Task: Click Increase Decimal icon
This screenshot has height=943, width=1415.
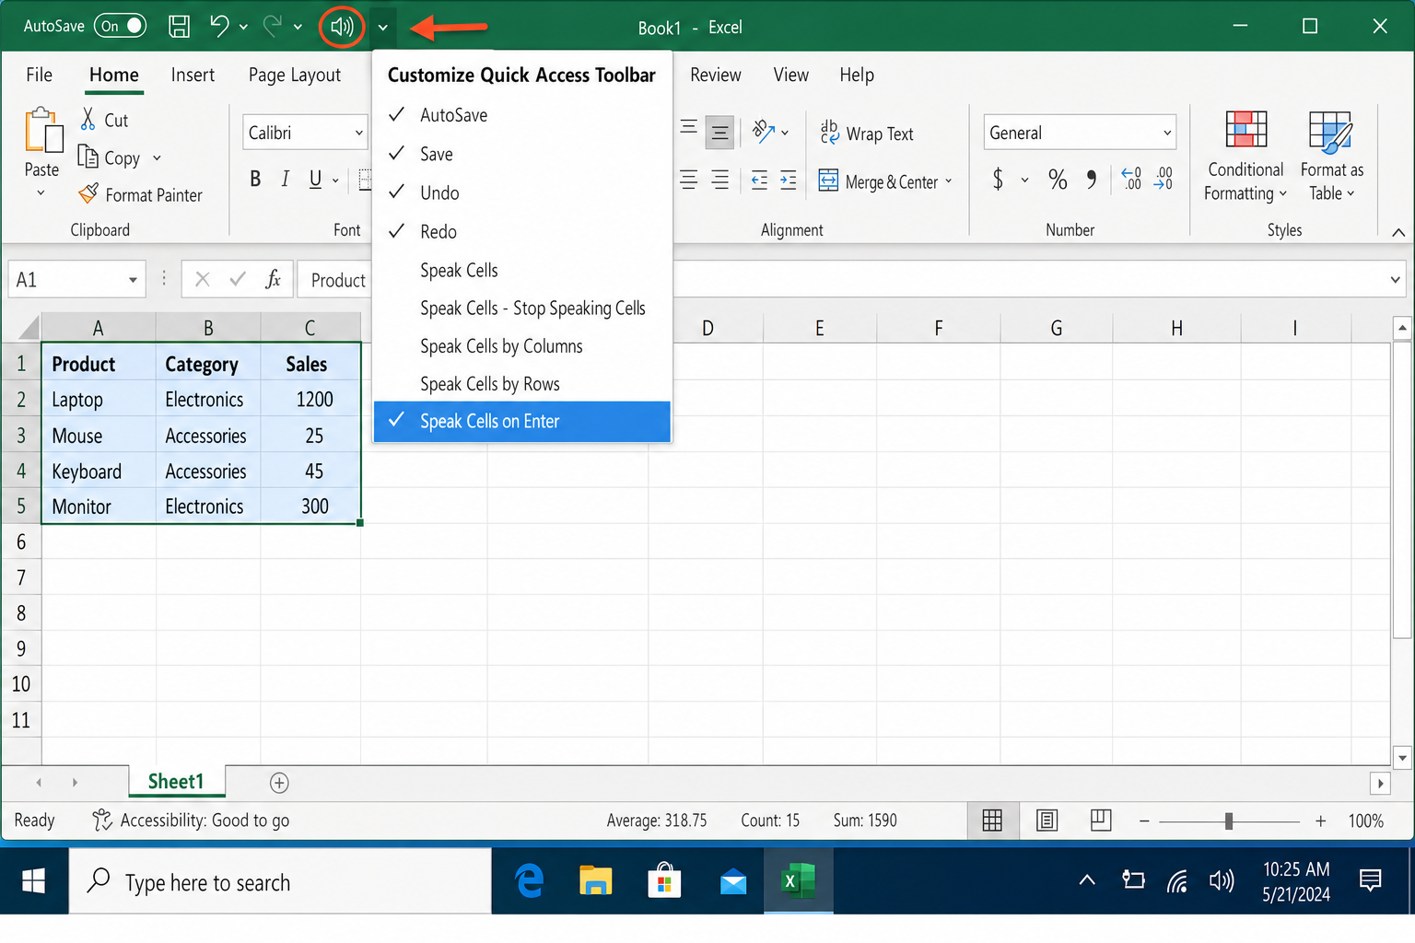Action: point(1131,179)
